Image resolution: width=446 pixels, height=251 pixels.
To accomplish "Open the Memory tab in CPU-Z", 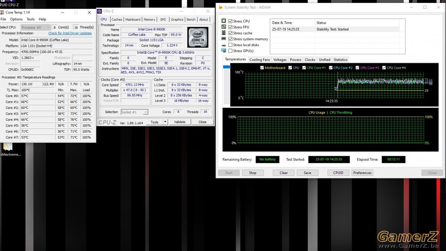I will pyautogui.click(x=149, y=20).
